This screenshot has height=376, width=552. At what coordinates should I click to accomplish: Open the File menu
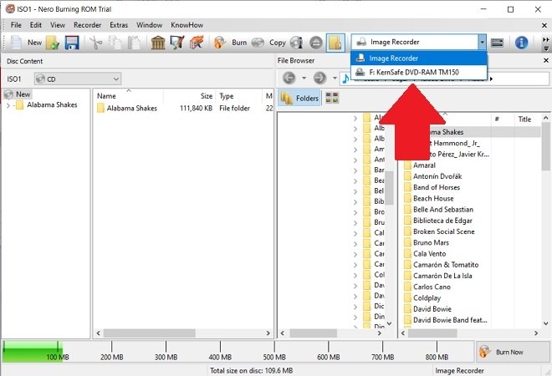(16, 25)
